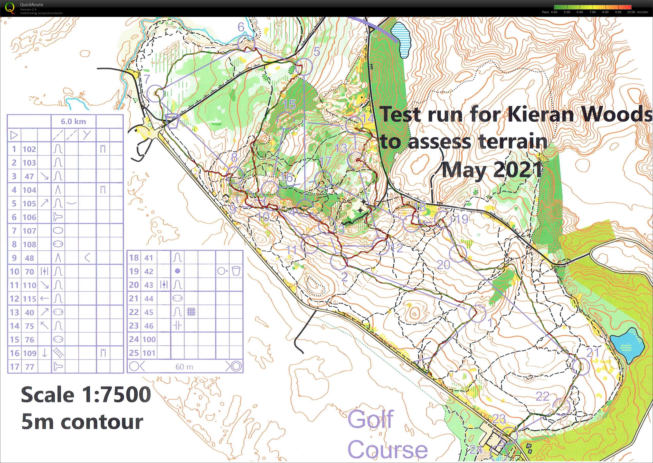Click the QuickRoute Q logo
Screen dimensions: 653x463
[10, 8]
